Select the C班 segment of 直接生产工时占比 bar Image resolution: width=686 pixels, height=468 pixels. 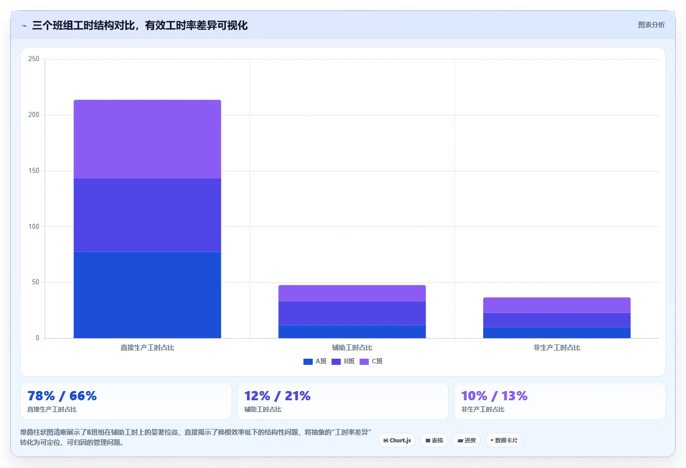(x=147, y=139)
